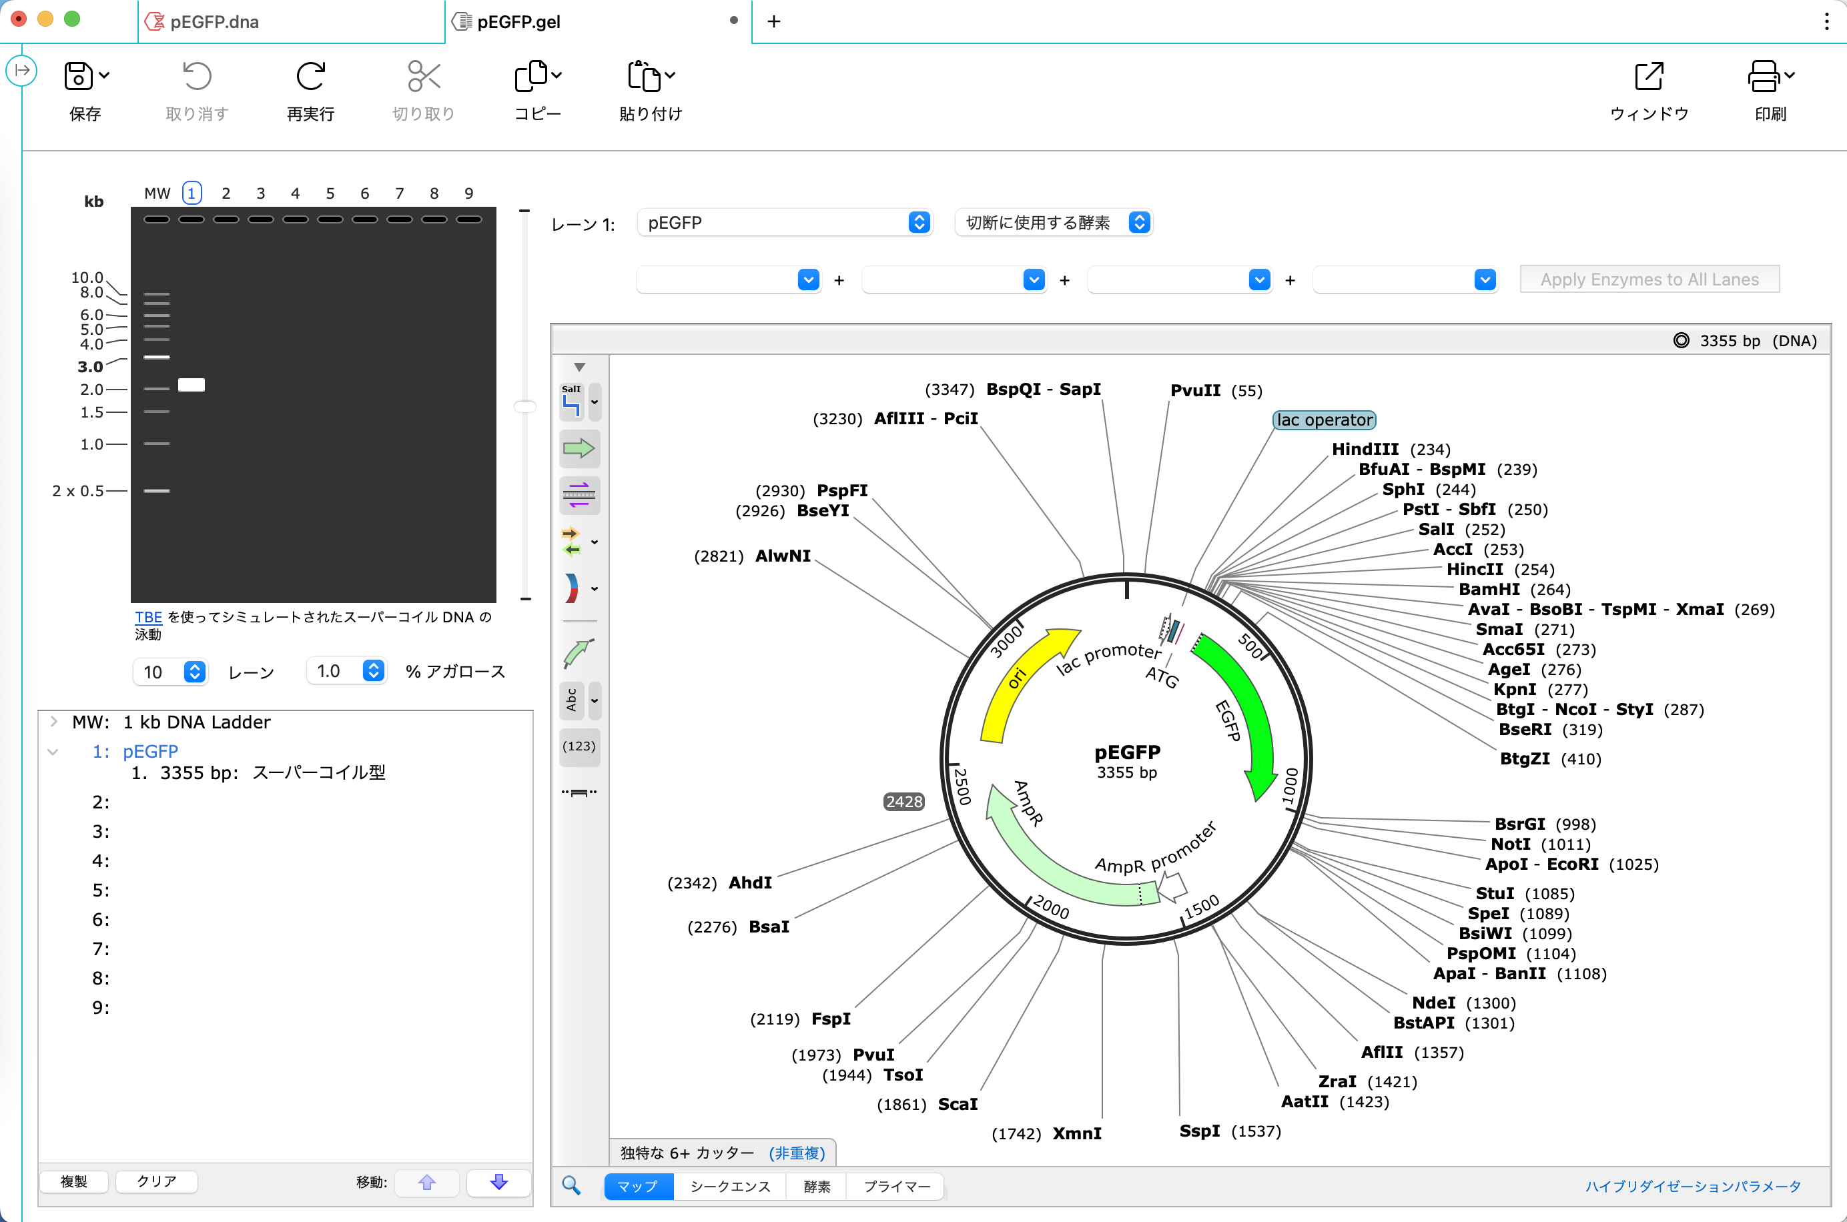Click the Redo (再実行) icon

point(310,76)
